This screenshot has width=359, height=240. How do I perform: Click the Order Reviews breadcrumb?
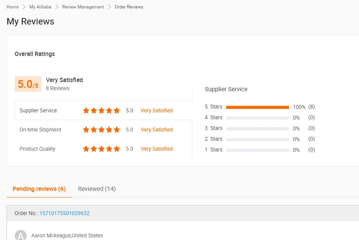[x=129, y=7]
